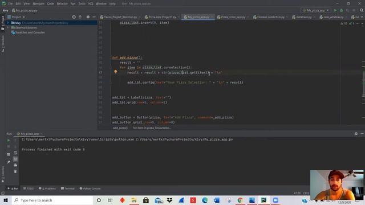Screen dimensions: 365x205
Task: Start debugging with the bug icon
Action: 342,10
